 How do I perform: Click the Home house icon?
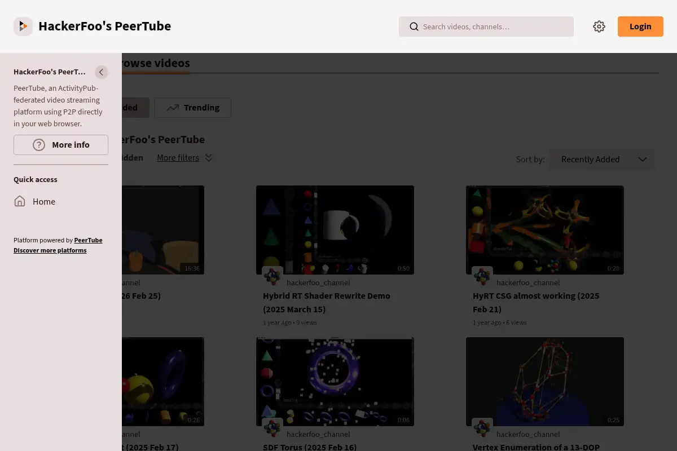pos(20,201)
